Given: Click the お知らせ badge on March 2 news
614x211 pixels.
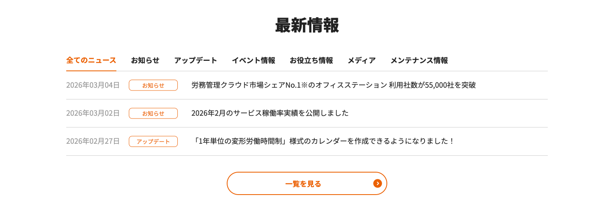Looking at the screenshot, I should [153, 113].
